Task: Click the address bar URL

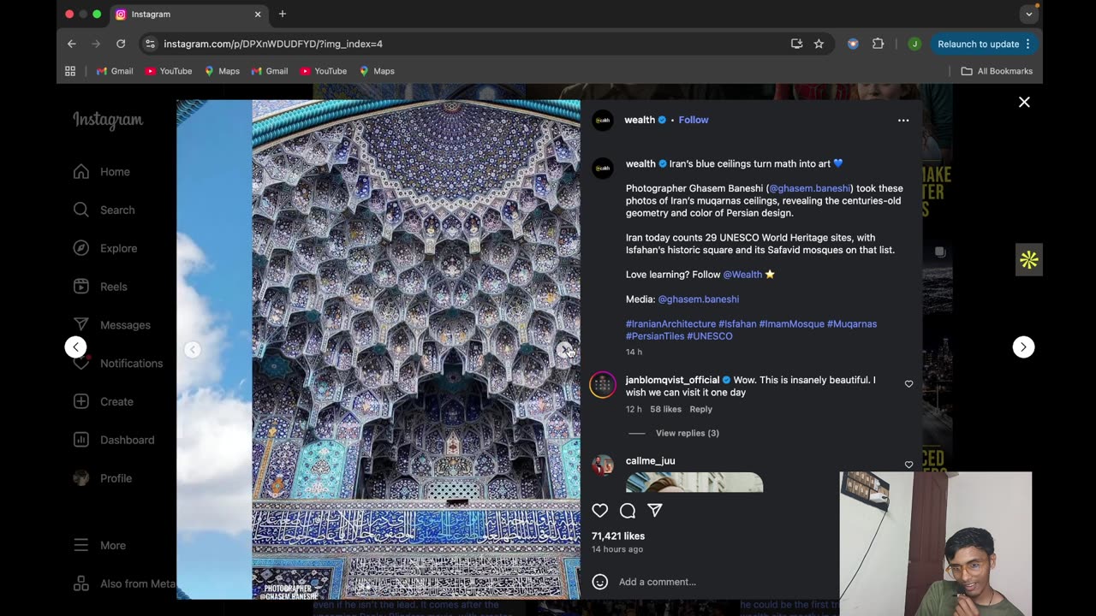Action: tap(273, 44)
